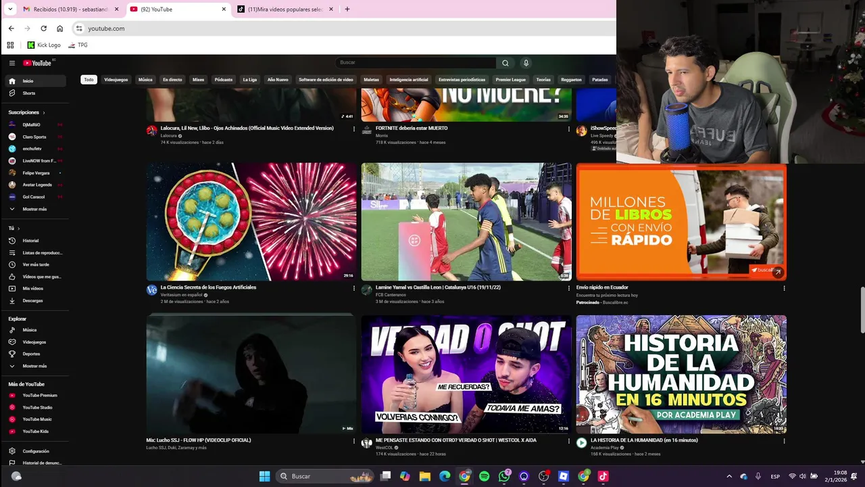Play Lamine Yamal vs Castilla Leon thumbnail
Viewport: 865px width, 487px height.
pos(466,222)
